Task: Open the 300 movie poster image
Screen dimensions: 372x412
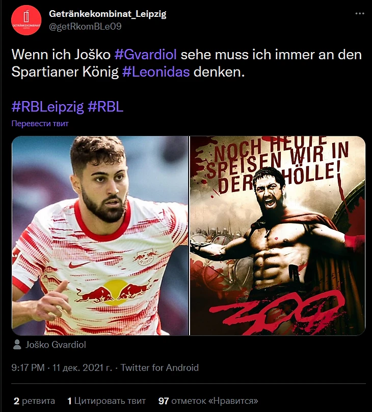Action: (278, 236)
